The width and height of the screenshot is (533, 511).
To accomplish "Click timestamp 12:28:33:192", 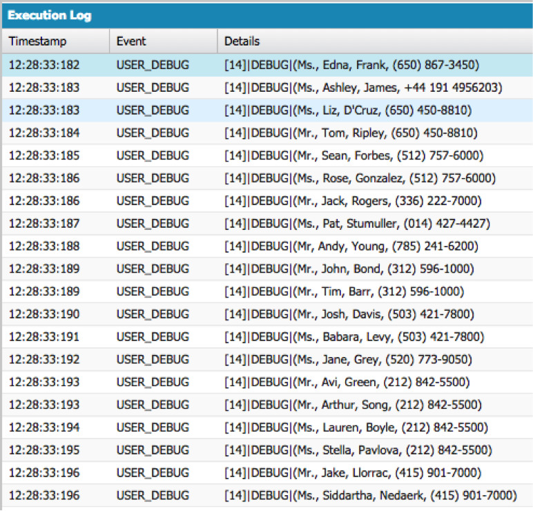I will (x=44, y=360).
